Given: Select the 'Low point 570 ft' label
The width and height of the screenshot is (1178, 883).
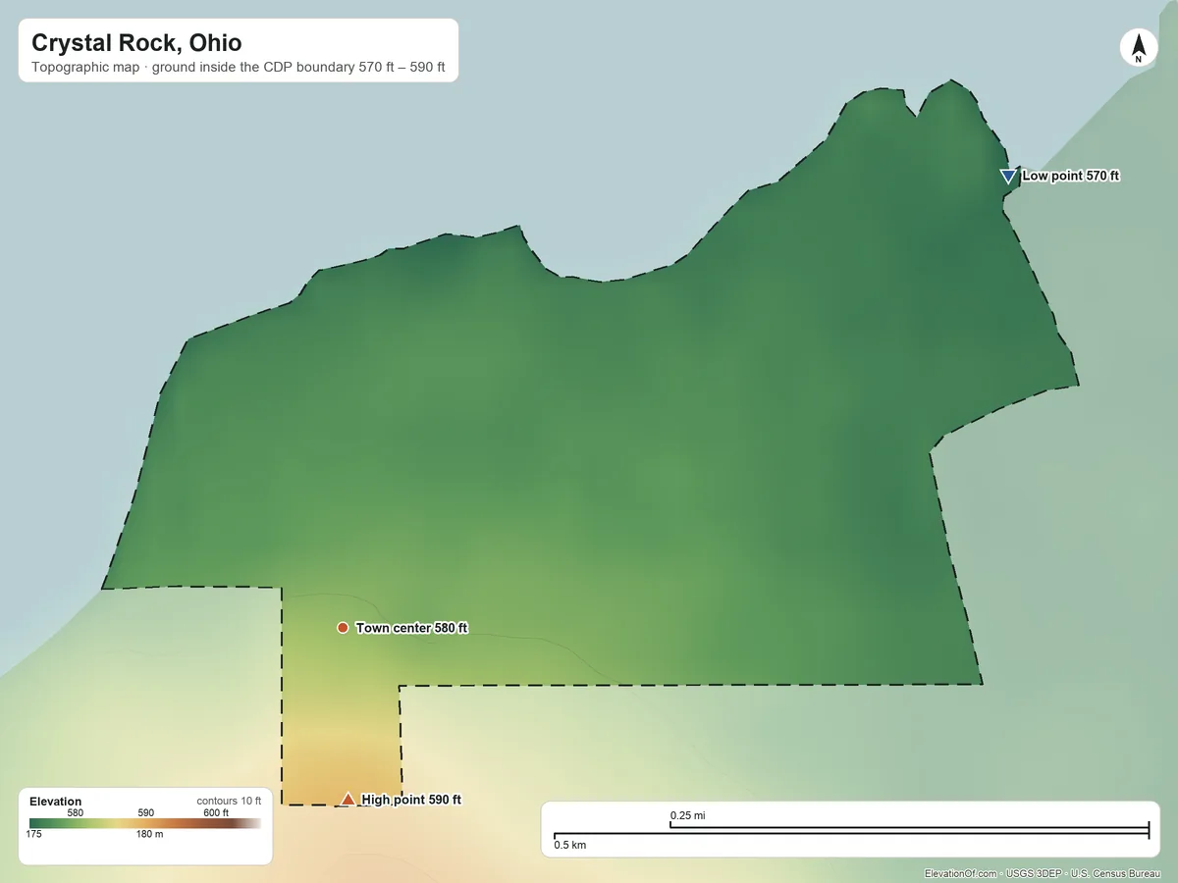Looking at the screenshot, I should click(1071, 177).
